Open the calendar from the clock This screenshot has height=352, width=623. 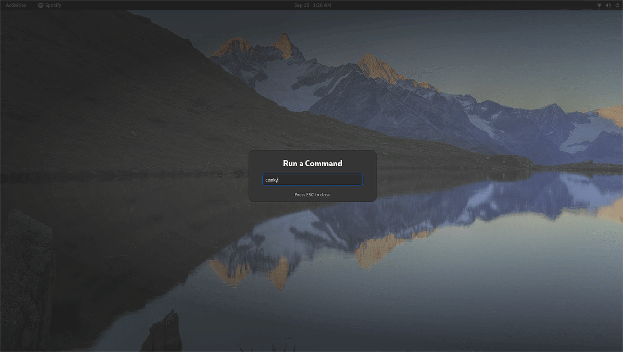click(x=313, y=5)
